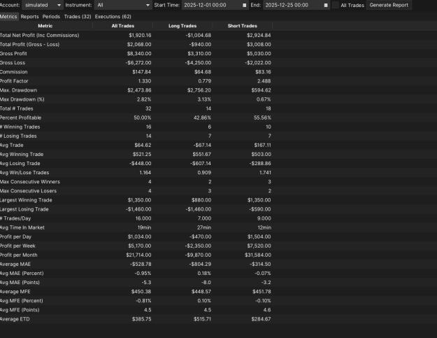Screen dimensions: 437x338
Task: Select the # Winning Trades row label
Action: pyautogui.click(x=20, y=127)
